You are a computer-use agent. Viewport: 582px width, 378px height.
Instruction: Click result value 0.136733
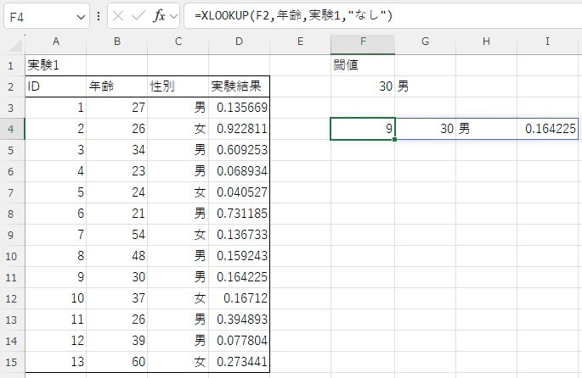pos(239,235)
